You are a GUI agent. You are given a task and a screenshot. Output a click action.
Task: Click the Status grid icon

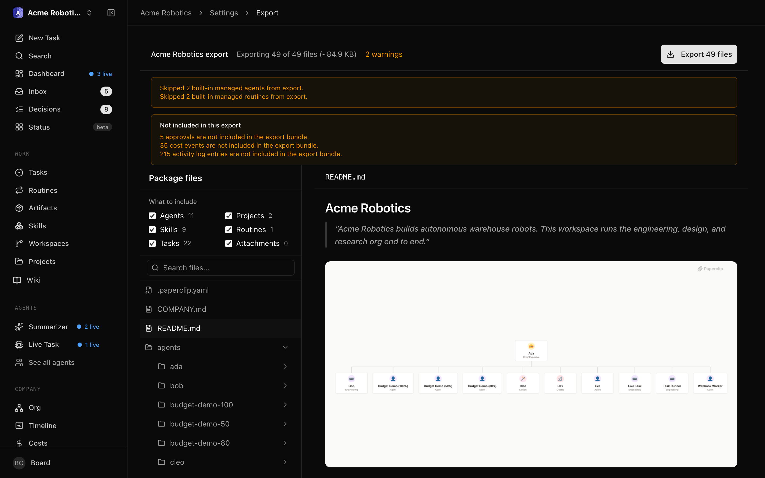(19, 127)
